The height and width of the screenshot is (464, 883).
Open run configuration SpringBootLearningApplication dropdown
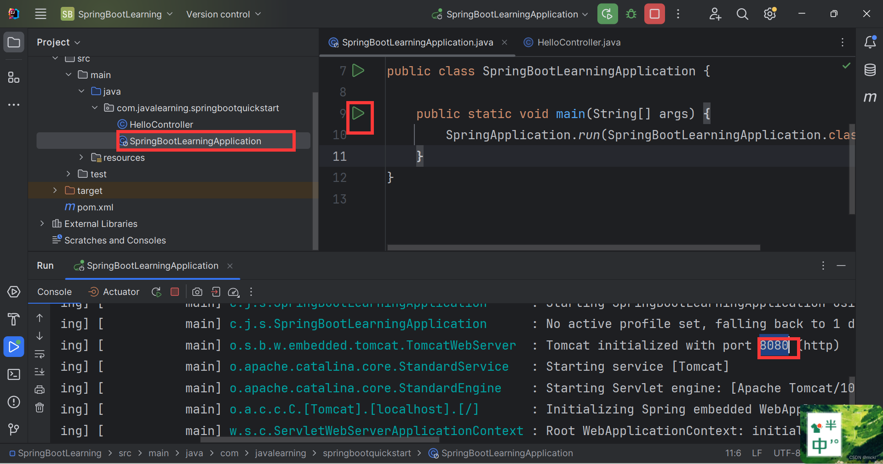coord(510,14)
